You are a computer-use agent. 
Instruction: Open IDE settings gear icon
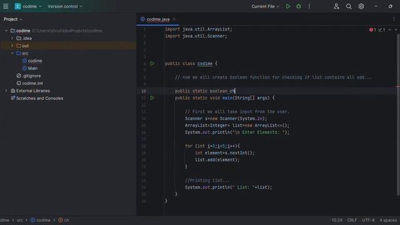(361, 6)
